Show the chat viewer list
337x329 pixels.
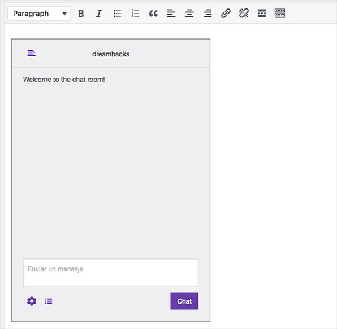click(49, 301)
